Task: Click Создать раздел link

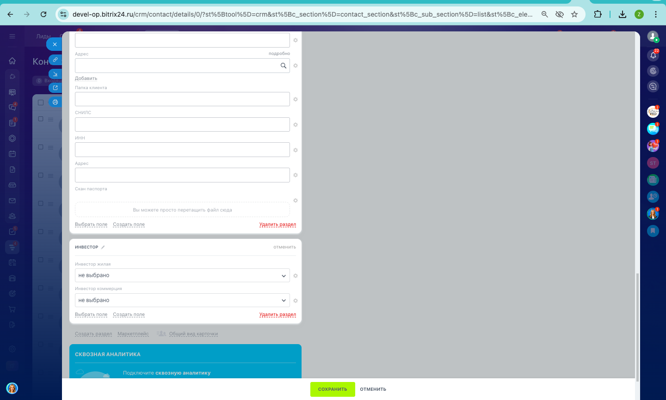Action: (93, 334)
